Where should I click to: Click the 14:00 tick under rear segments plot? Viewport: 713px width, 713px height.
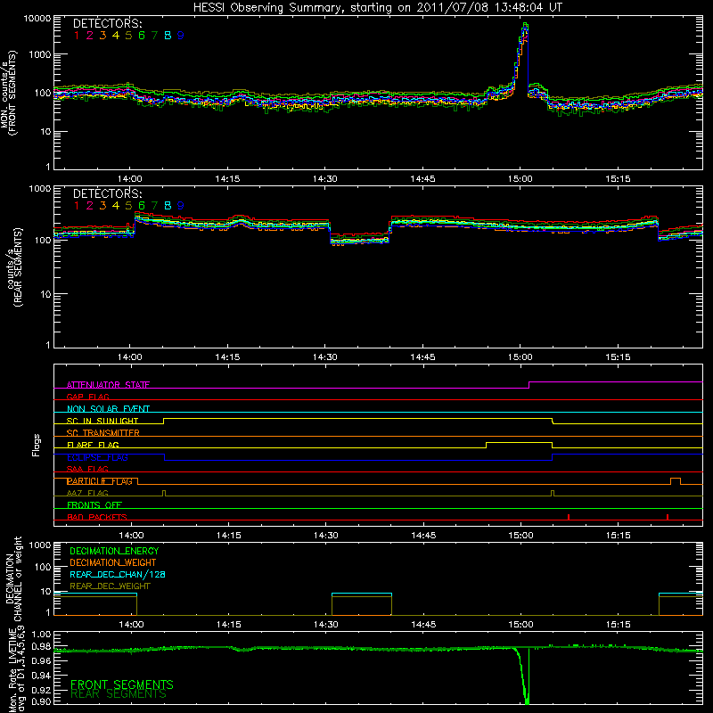point(130,357)
